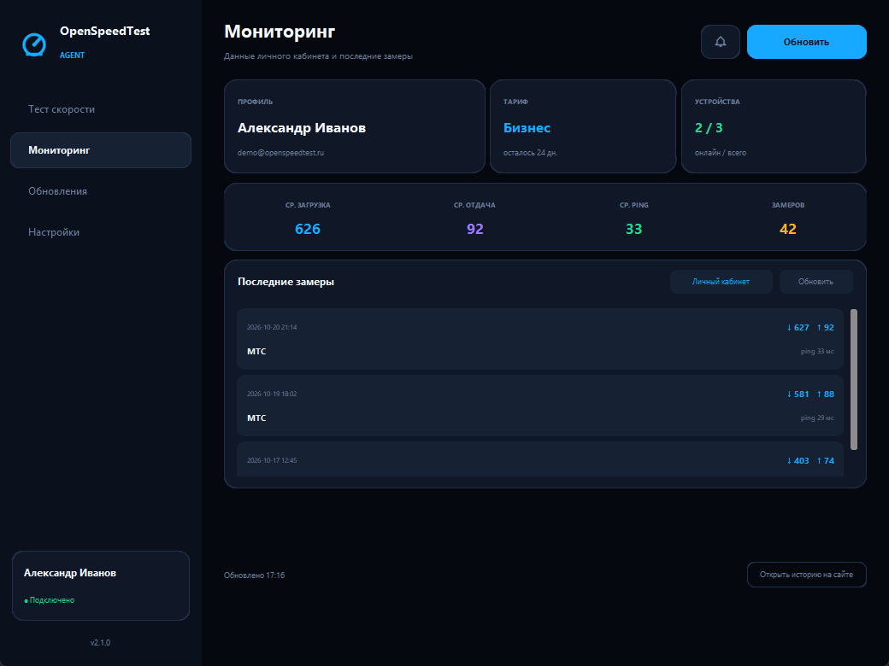Click the Устройства card 2 / 3
The image size is (889, 666).
click(774, 126)
